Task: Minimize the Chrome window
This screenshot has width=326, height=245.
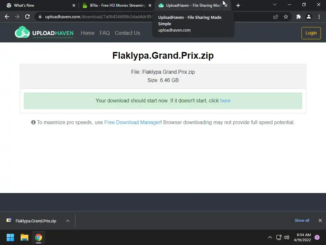Action: 289,4
